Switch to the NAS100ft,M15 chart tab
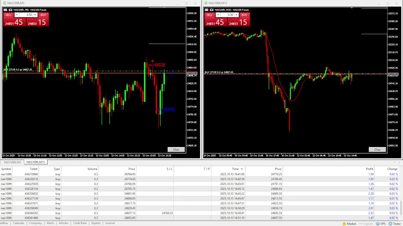Image resolution: width=403 pixels, height=226 pixels. (36, 162)
